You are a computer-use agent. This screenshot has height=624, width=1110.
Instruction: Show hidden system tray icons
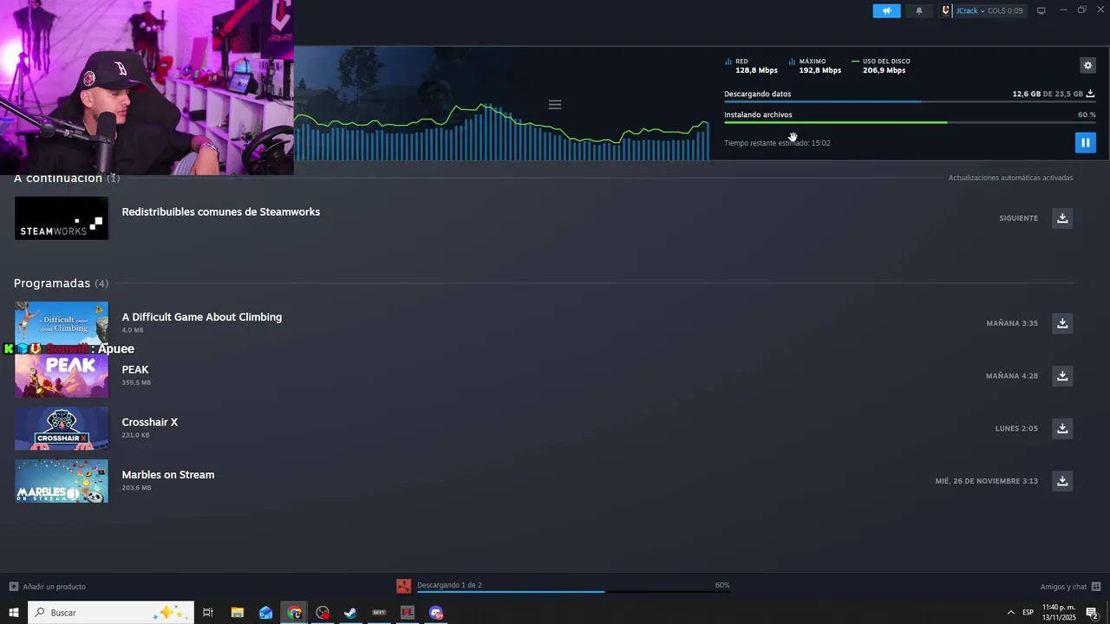1010,613
